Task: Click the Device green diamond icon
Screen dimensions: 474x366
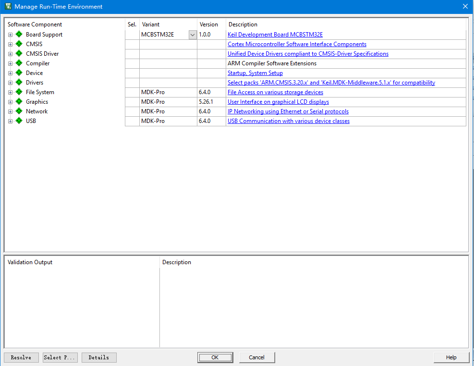Action: coord(19,73)
